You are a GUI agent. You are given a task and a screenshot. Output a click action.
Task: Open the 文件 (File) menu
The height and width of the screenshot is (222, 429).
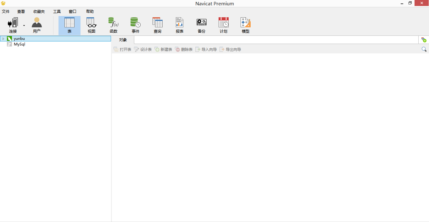[x=6, y=11]
